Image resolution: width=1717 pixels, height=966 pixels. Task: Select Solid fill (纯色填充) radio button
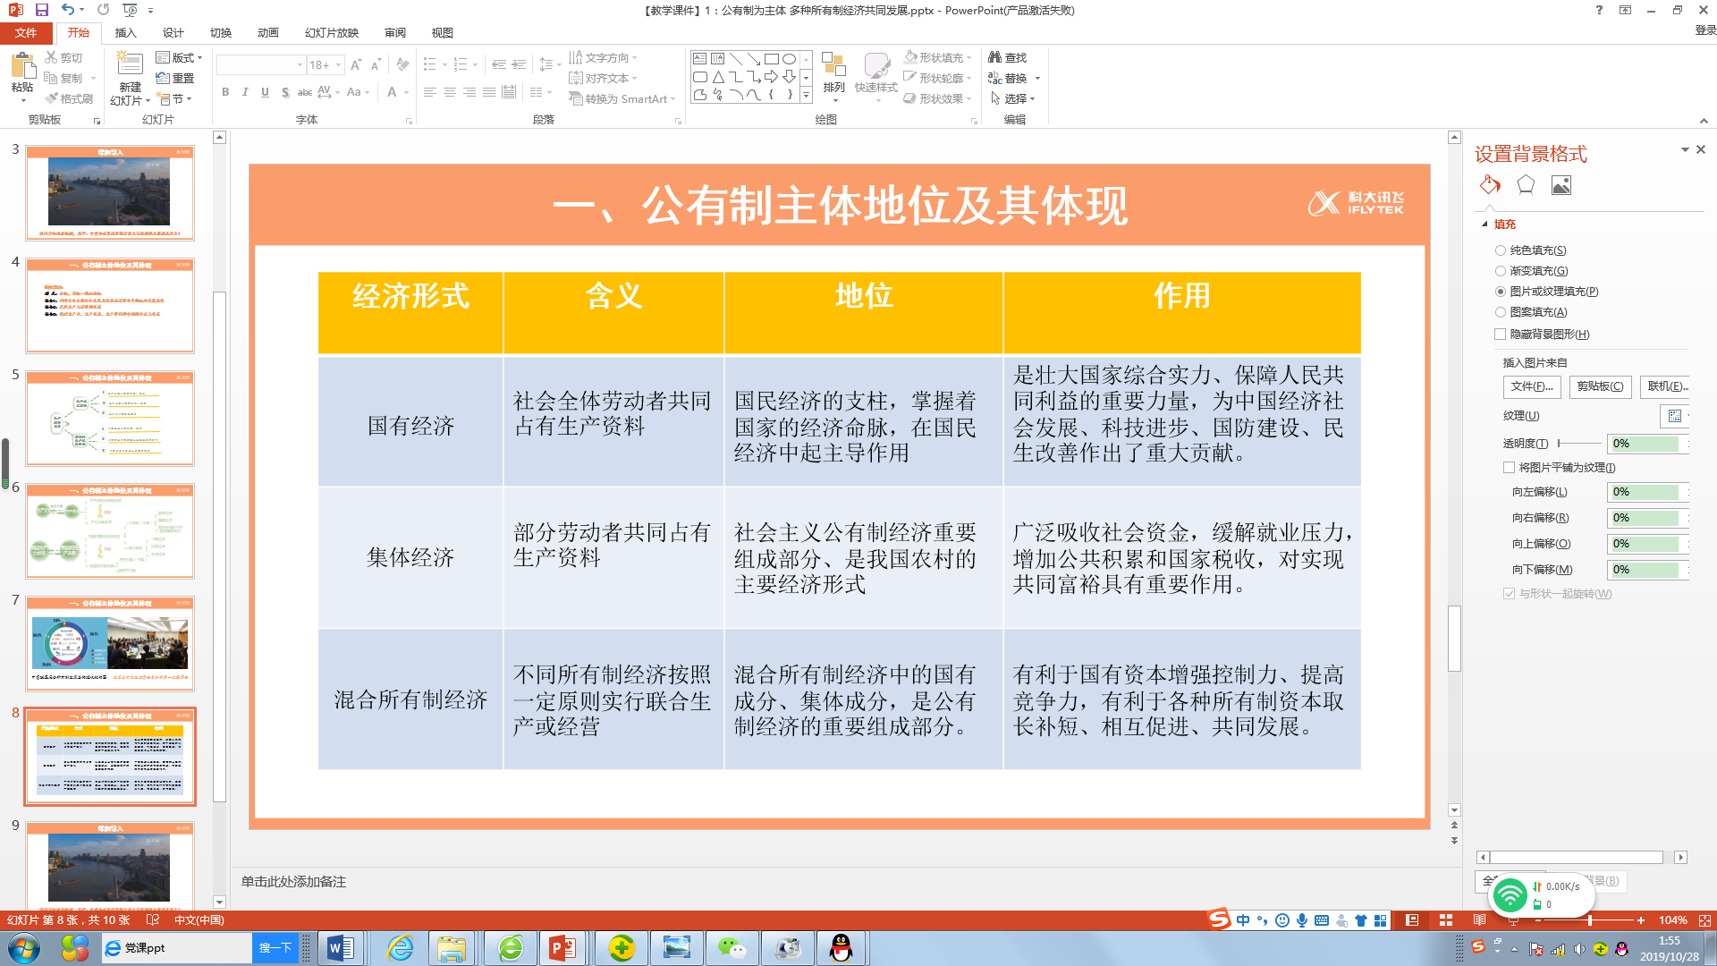(x=1501, y=250)
